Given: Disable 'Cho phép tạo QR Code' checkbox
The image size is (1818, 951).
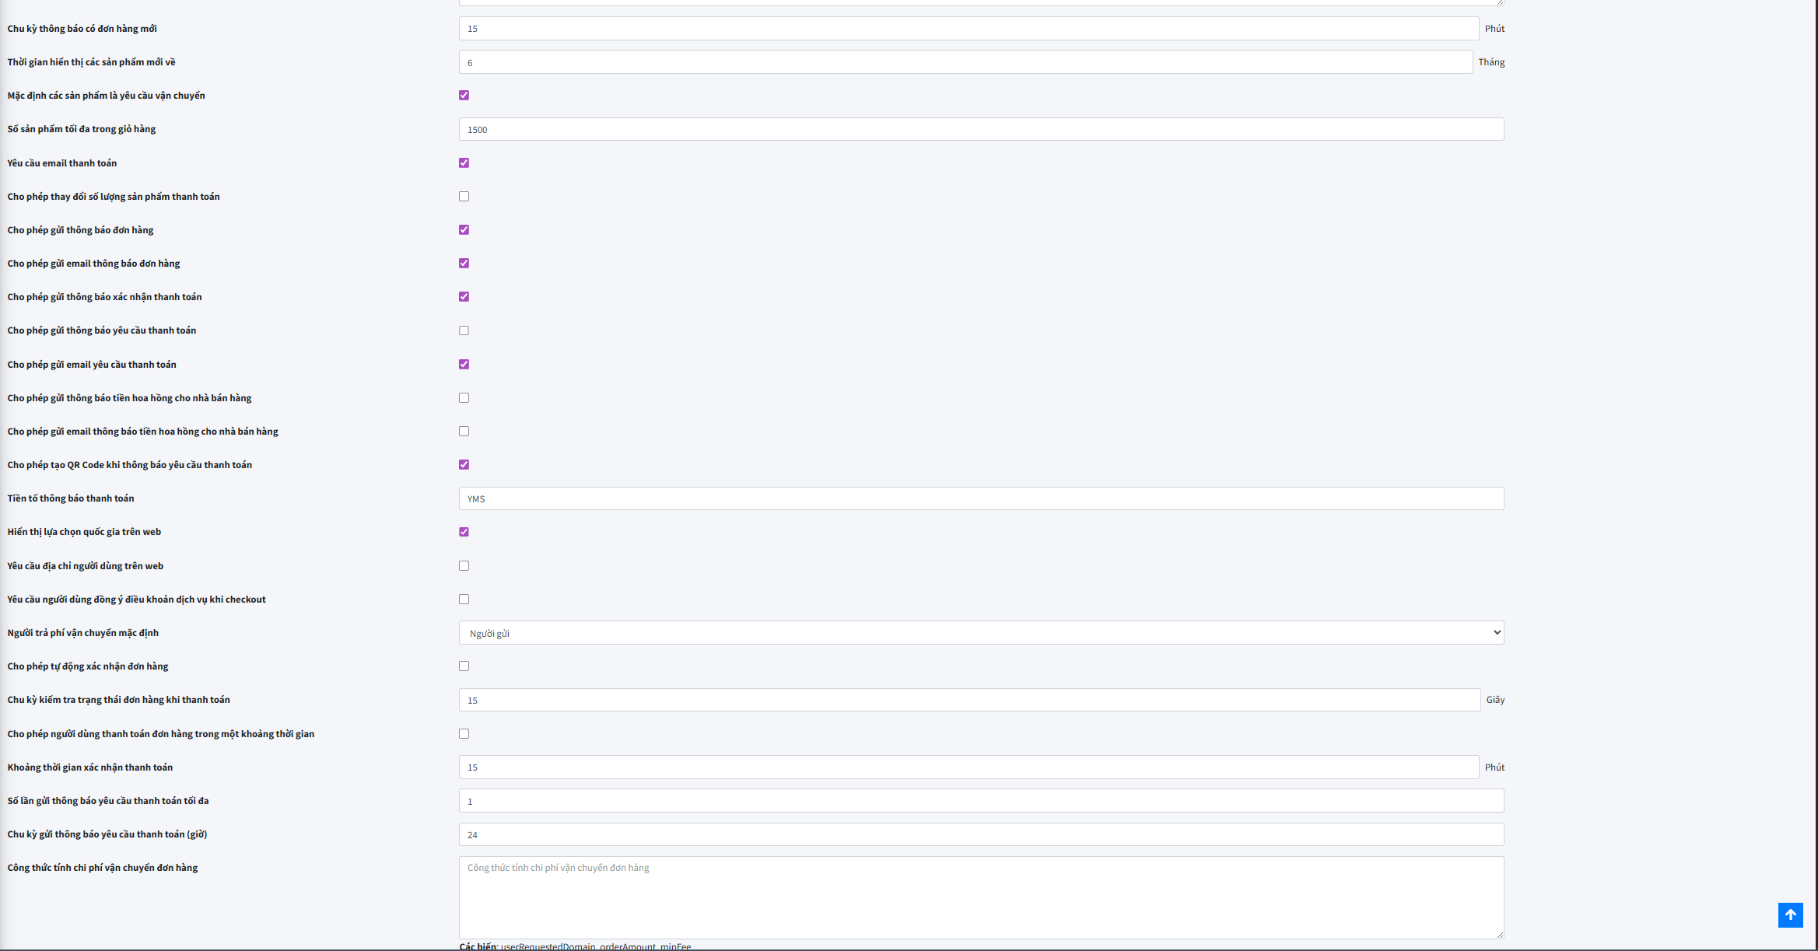Looking at the screenshot, I should [464, 465].
